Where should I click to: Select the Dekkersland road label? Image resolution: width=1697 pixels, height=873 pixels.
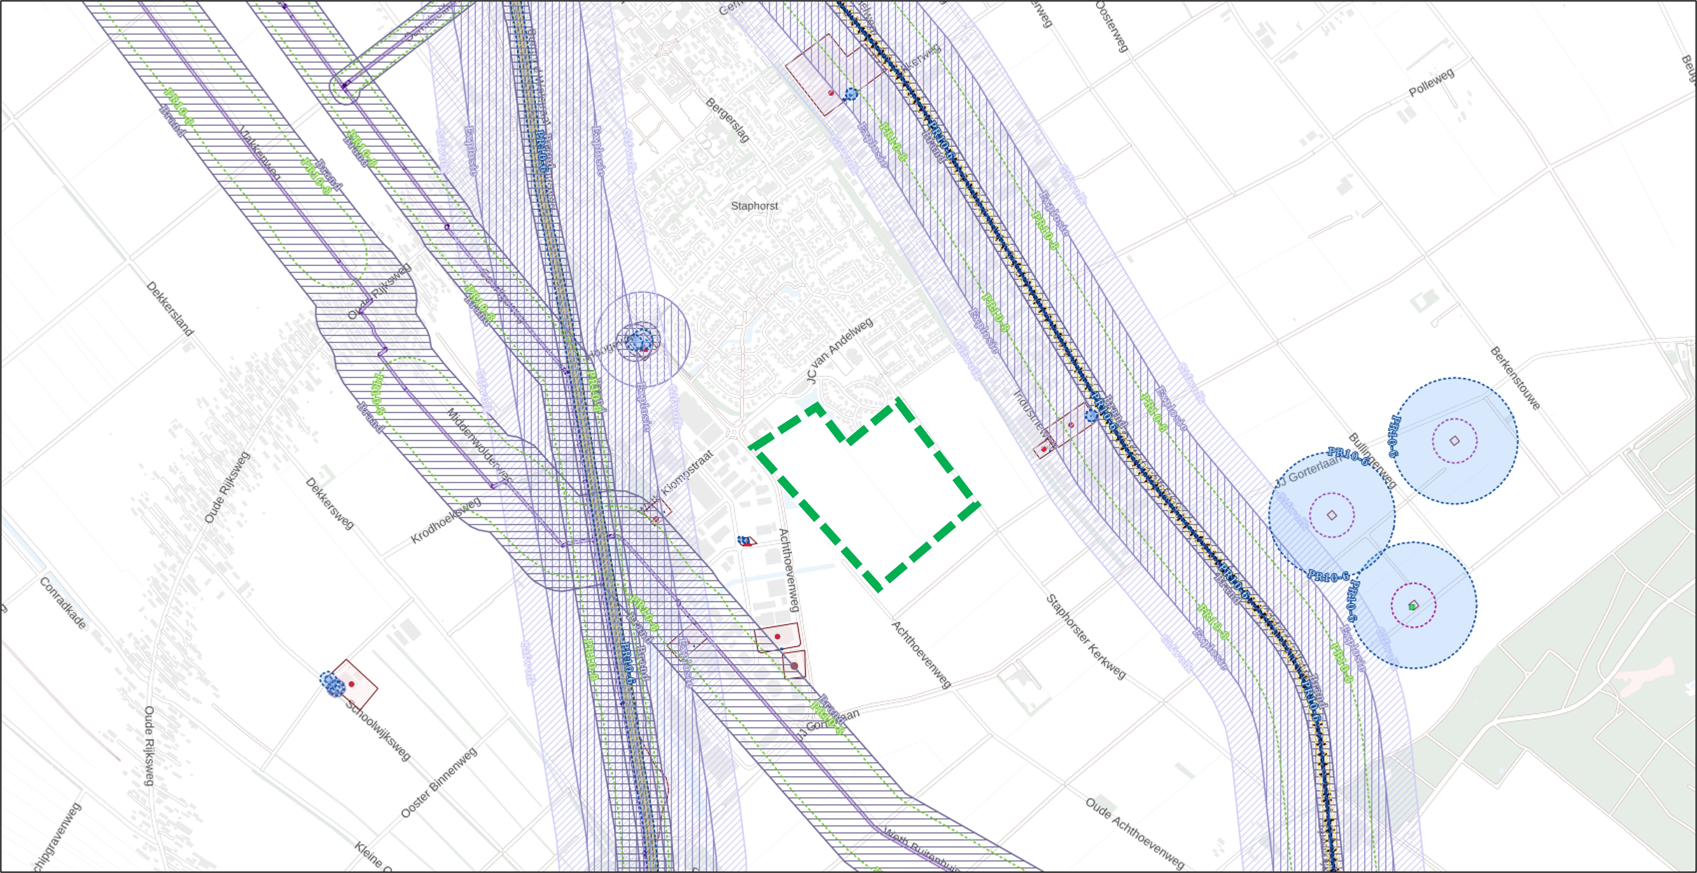[170, 309]
